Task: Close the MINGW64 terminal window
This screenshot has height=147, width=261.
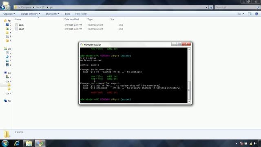Action: pos(186,44)
